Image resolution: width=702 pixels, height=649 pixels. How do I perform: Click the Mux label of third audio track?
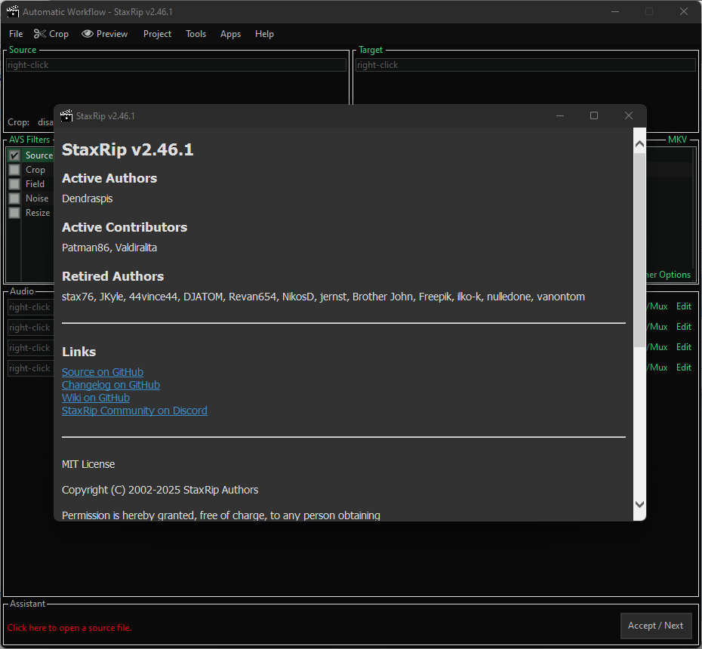[657, 347]
